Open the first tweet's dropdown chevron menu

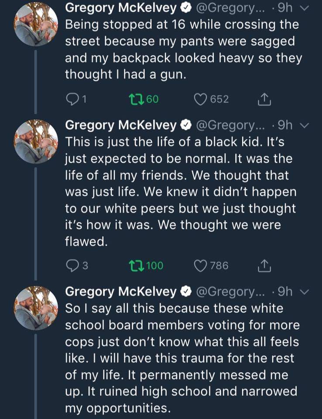click(x=305, y=9)
